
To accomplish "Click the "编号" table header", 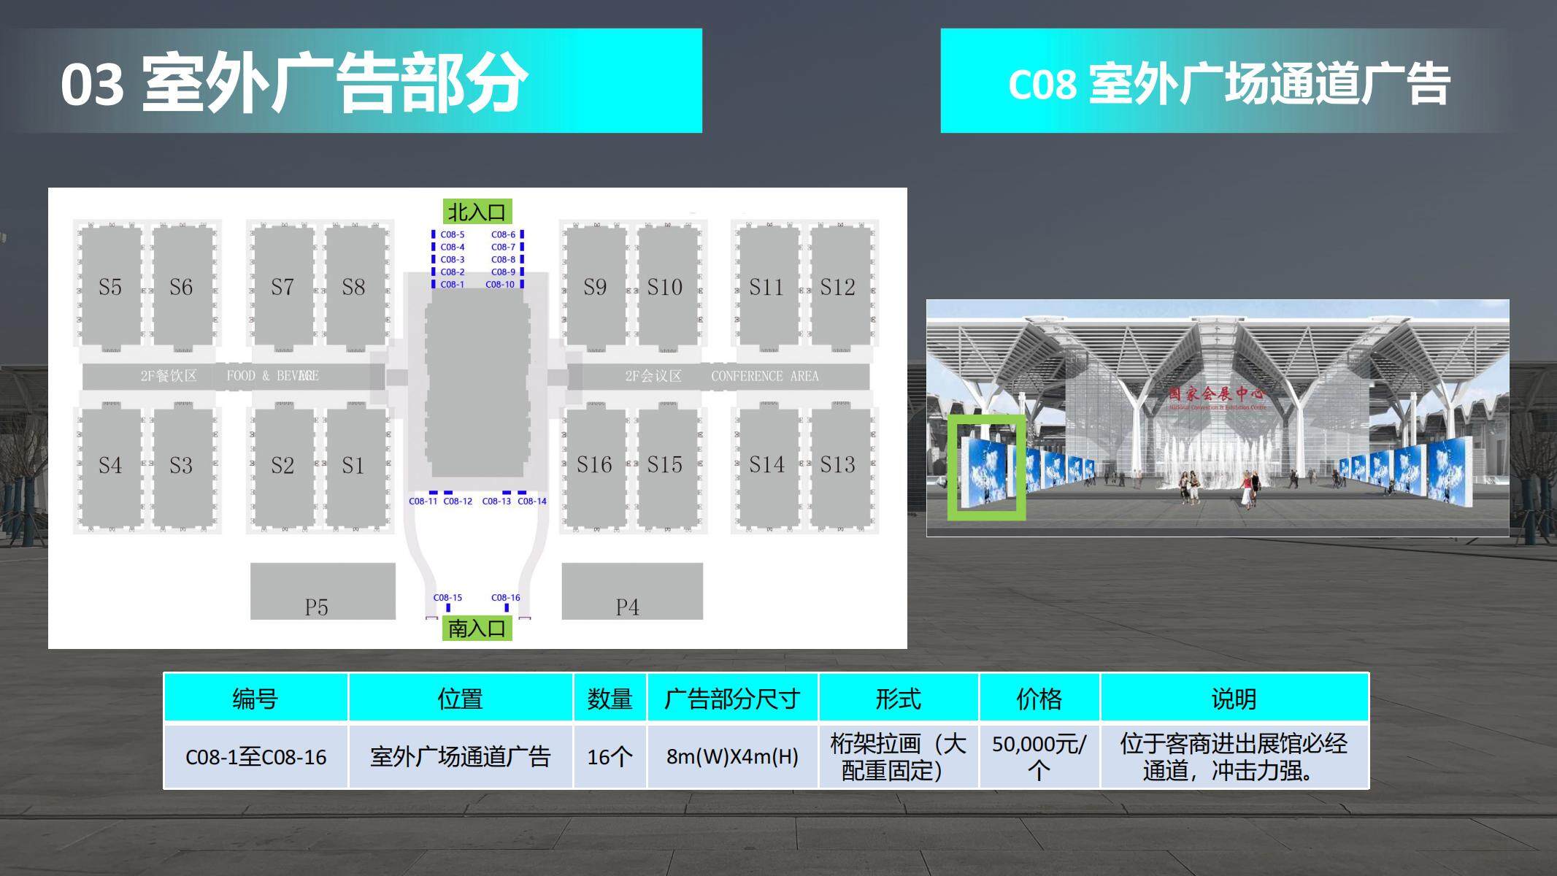I will (x=255, y=699).
